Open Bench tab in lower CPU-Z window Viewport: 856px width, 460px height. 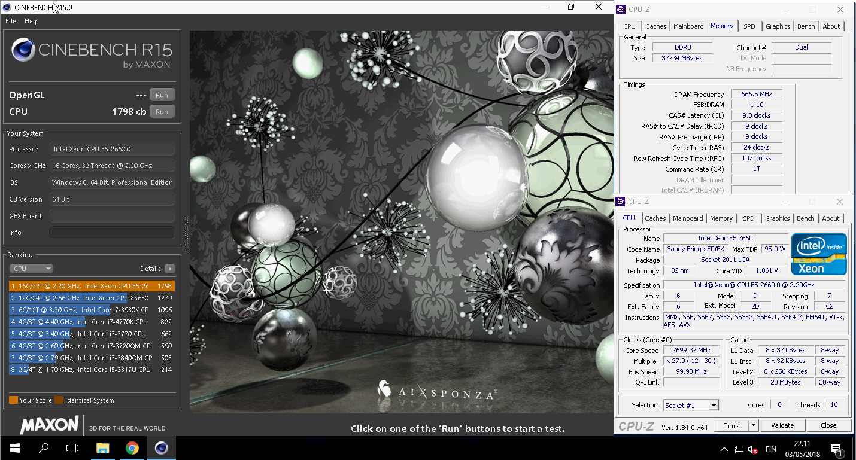(x=806, y=218)
